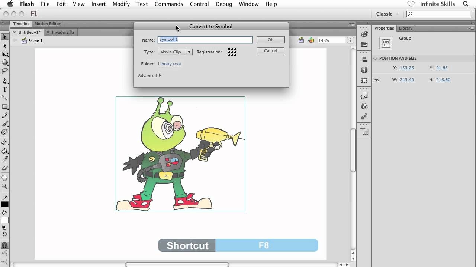Click the Smooth option icon
Screen dimensions: 476x267
[5, 253]
